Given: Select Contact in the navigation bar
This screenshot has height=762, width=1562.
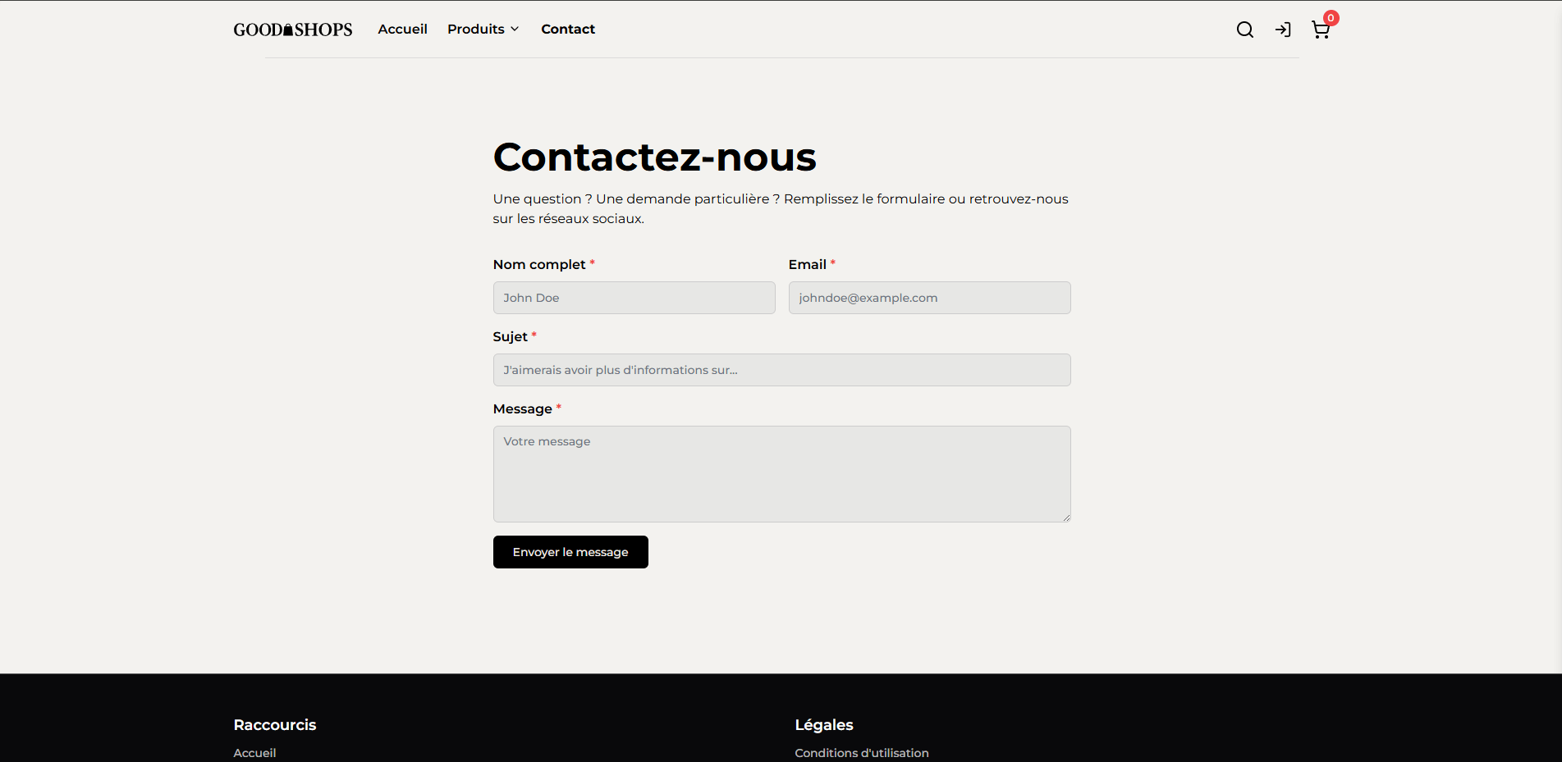Looking at the screenshot, I should pos(567,30).
